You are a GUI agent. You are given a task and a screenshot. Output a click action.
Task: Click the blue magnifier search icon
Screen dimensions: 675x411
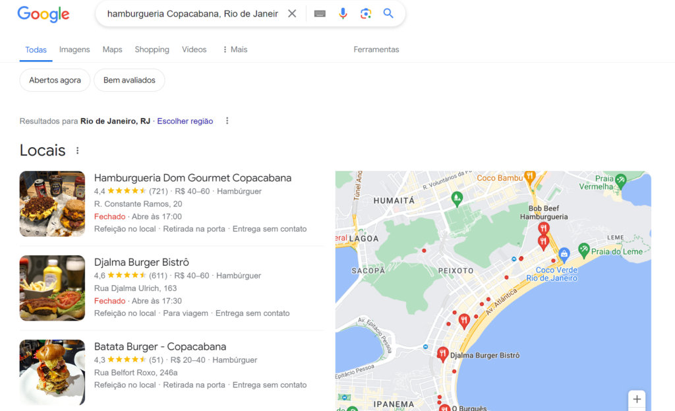coord(388,13)
